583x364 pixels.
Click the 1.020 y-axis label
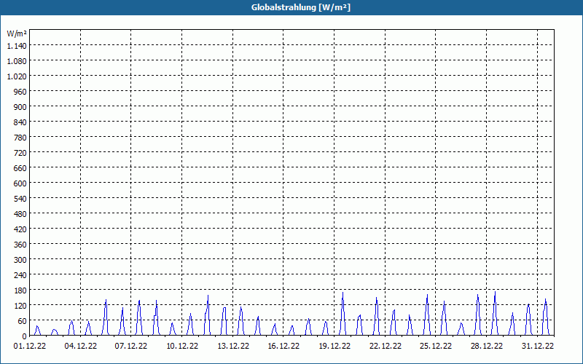[x=17, y=76]
